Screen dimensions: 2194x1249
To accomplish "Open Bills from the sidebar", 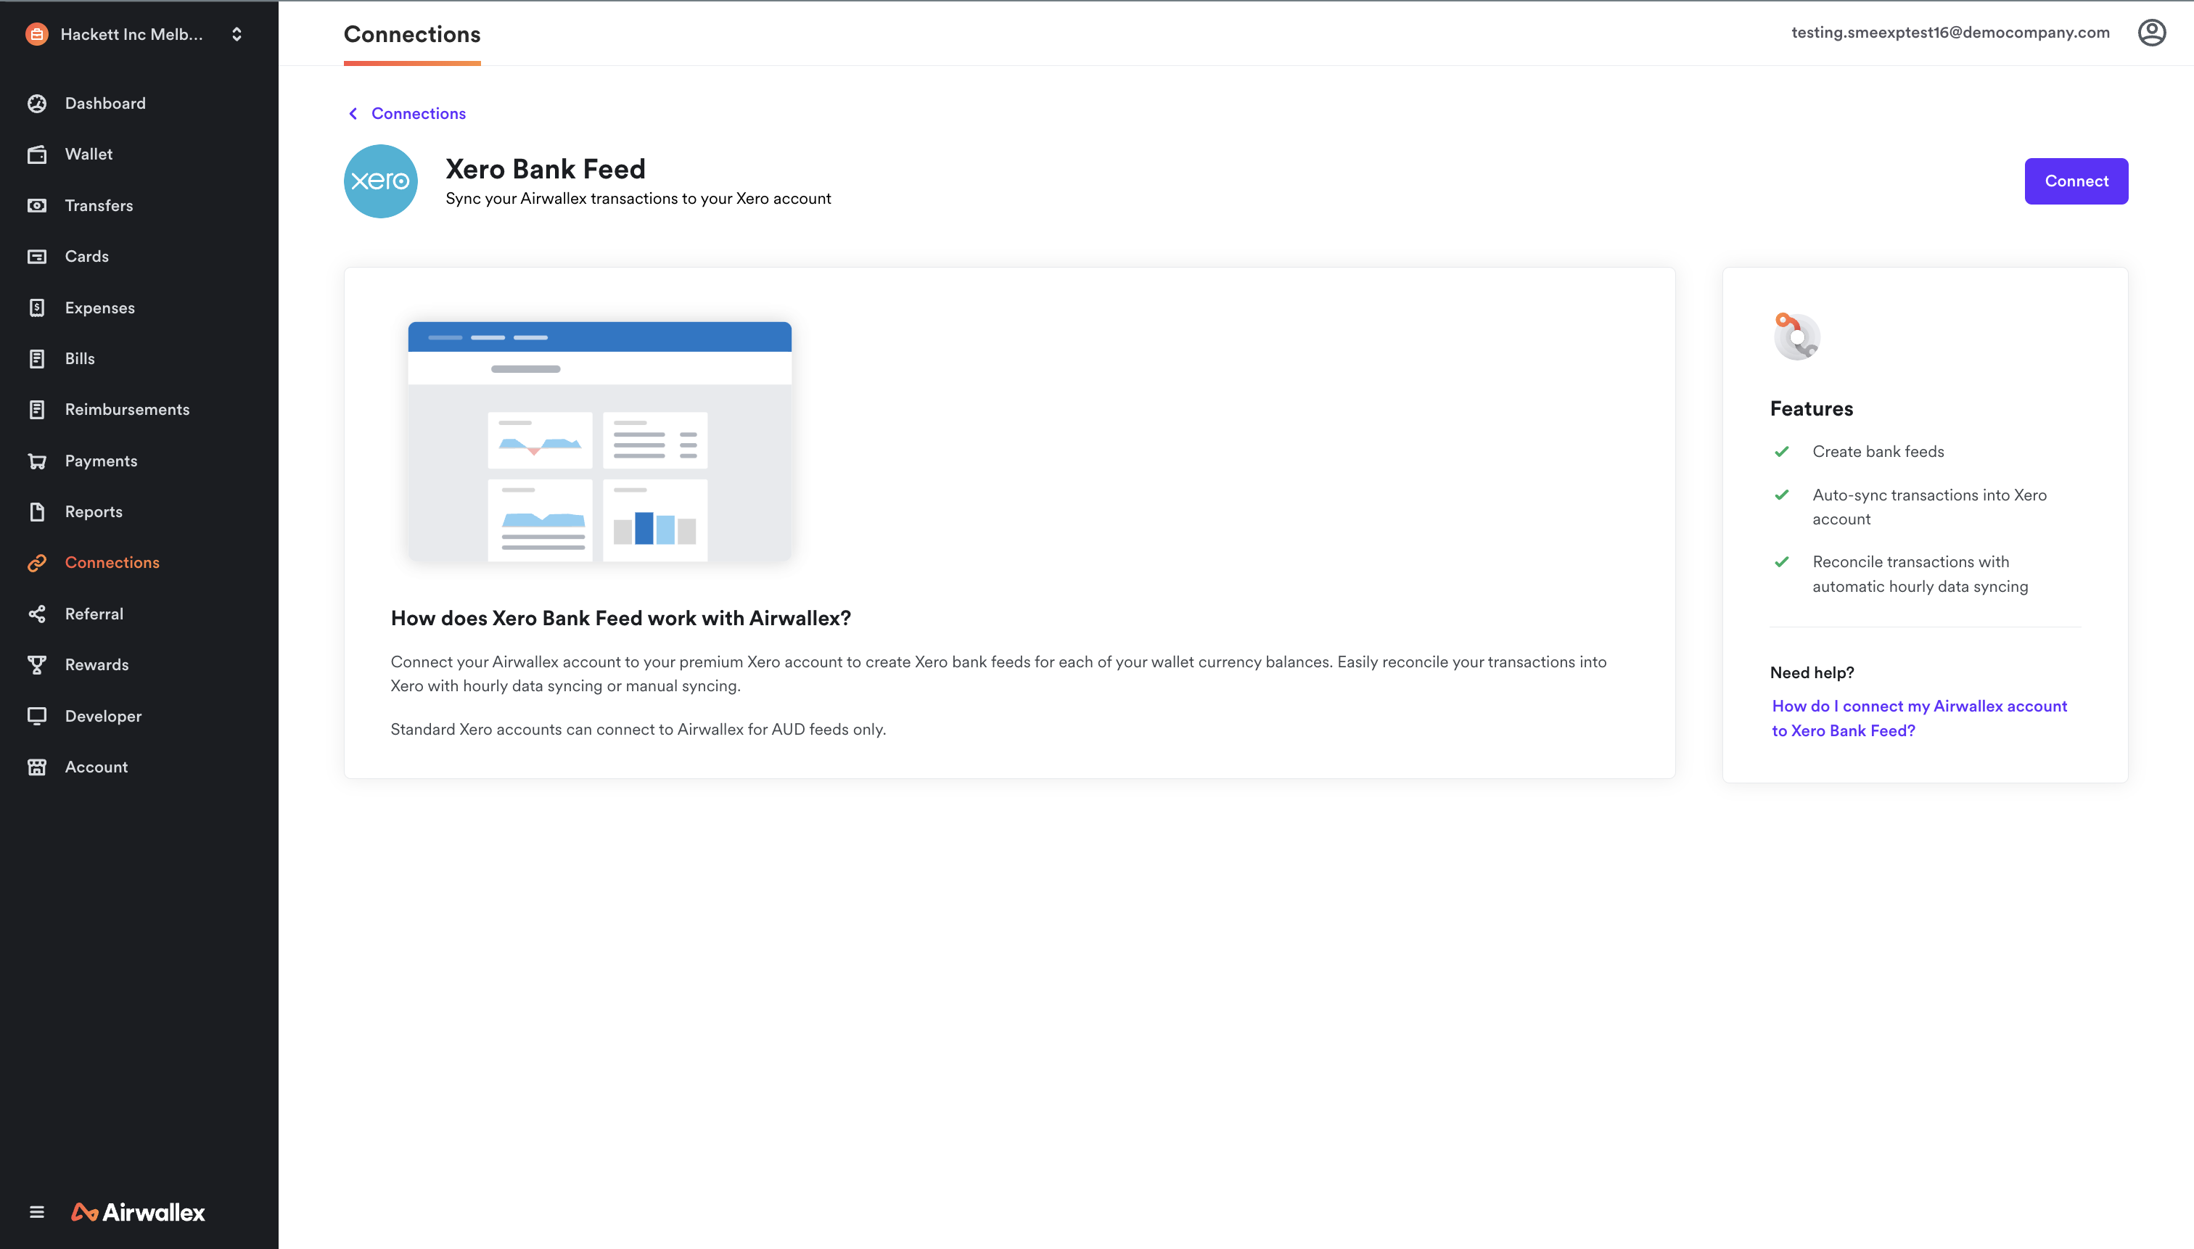I will click(x=80, y=358).
